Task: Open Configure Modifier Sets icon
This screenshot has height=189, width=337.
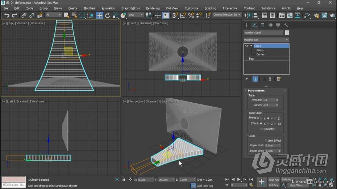Action: tap(279, 79)
